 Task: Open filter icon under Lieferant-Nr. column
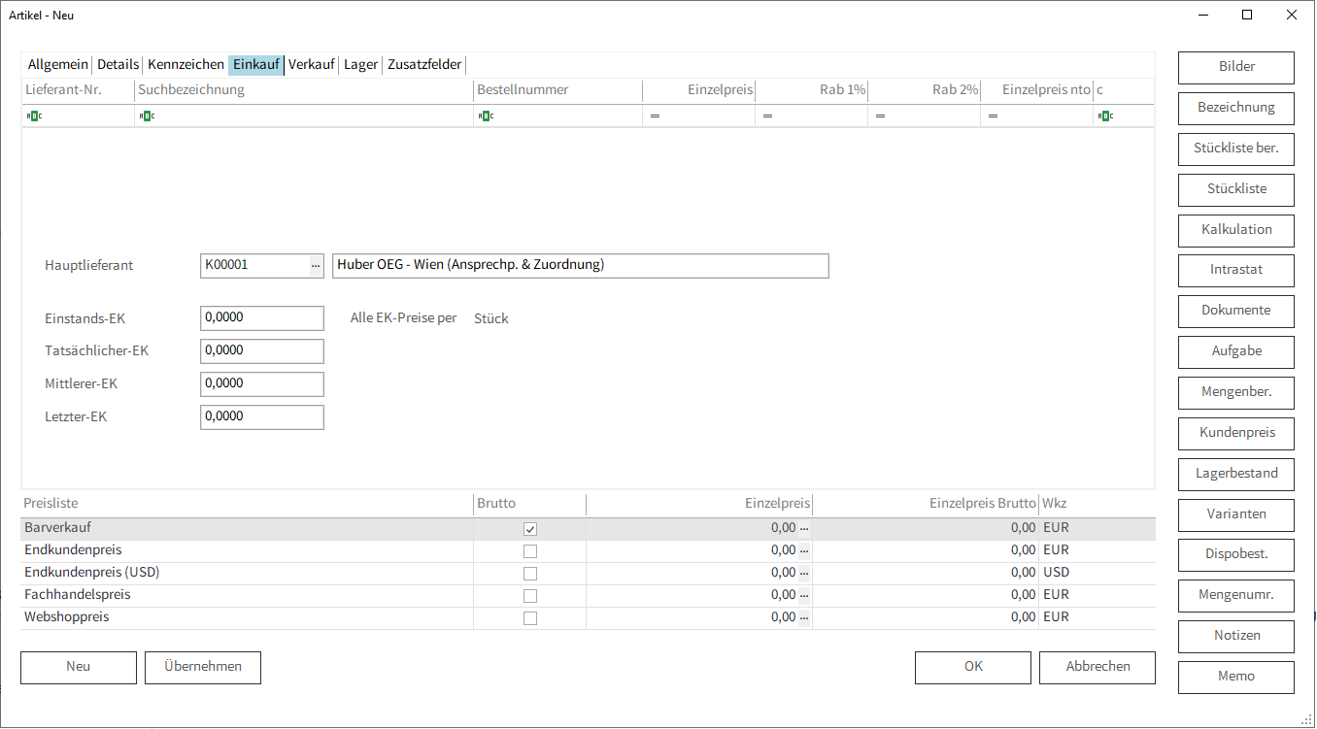tap(34, 116)
